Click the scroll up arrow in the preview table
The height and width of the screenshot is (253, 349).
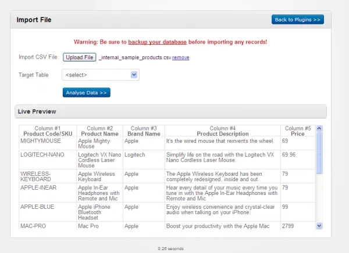click(x=319, y=129)
